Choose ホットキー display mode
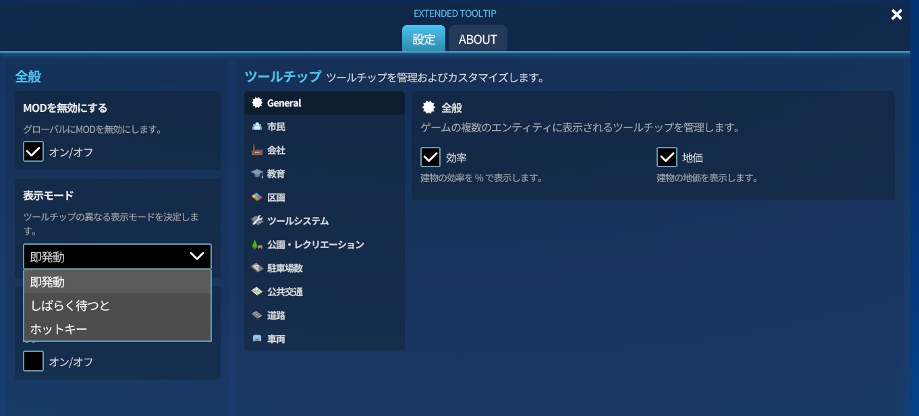Viewport: 919px width, 416px height. pos(57,329)
